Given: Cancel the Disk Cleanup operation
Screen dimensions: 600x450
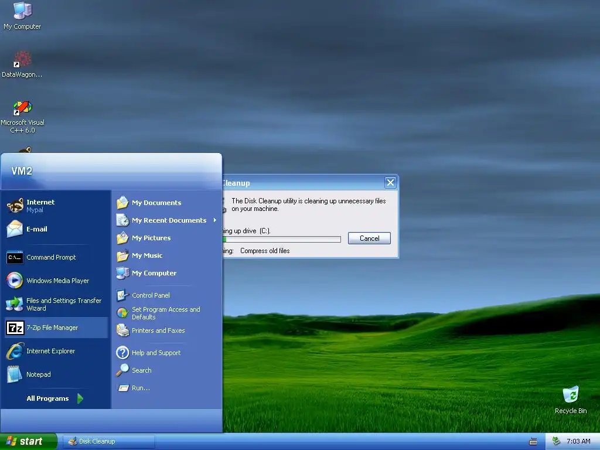Looking at the screenshot, I should [x=369, y=238].
